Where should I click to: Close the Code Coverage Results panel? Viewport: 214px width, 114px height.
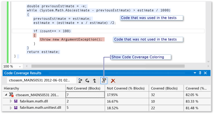(x=205, y=73)
